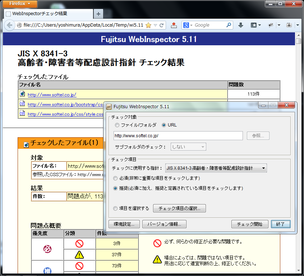The height and width of the screenshot is (276, 304).
Task: Open the bookmarks menu star button
Action: coord(255,25)
